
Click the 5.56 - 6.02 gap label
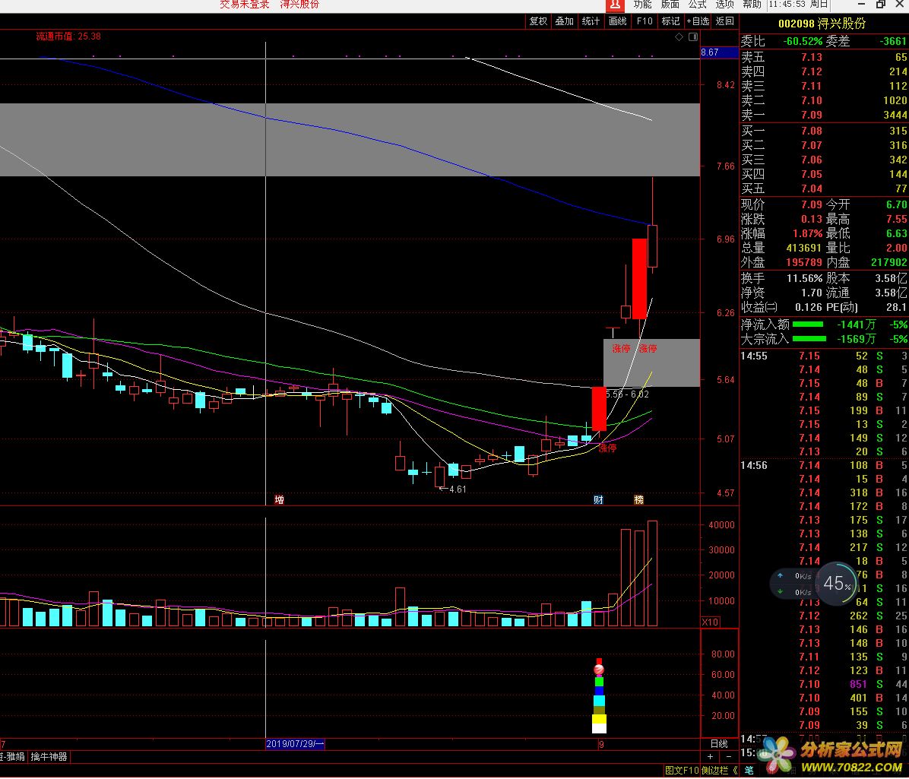point(628,394)
